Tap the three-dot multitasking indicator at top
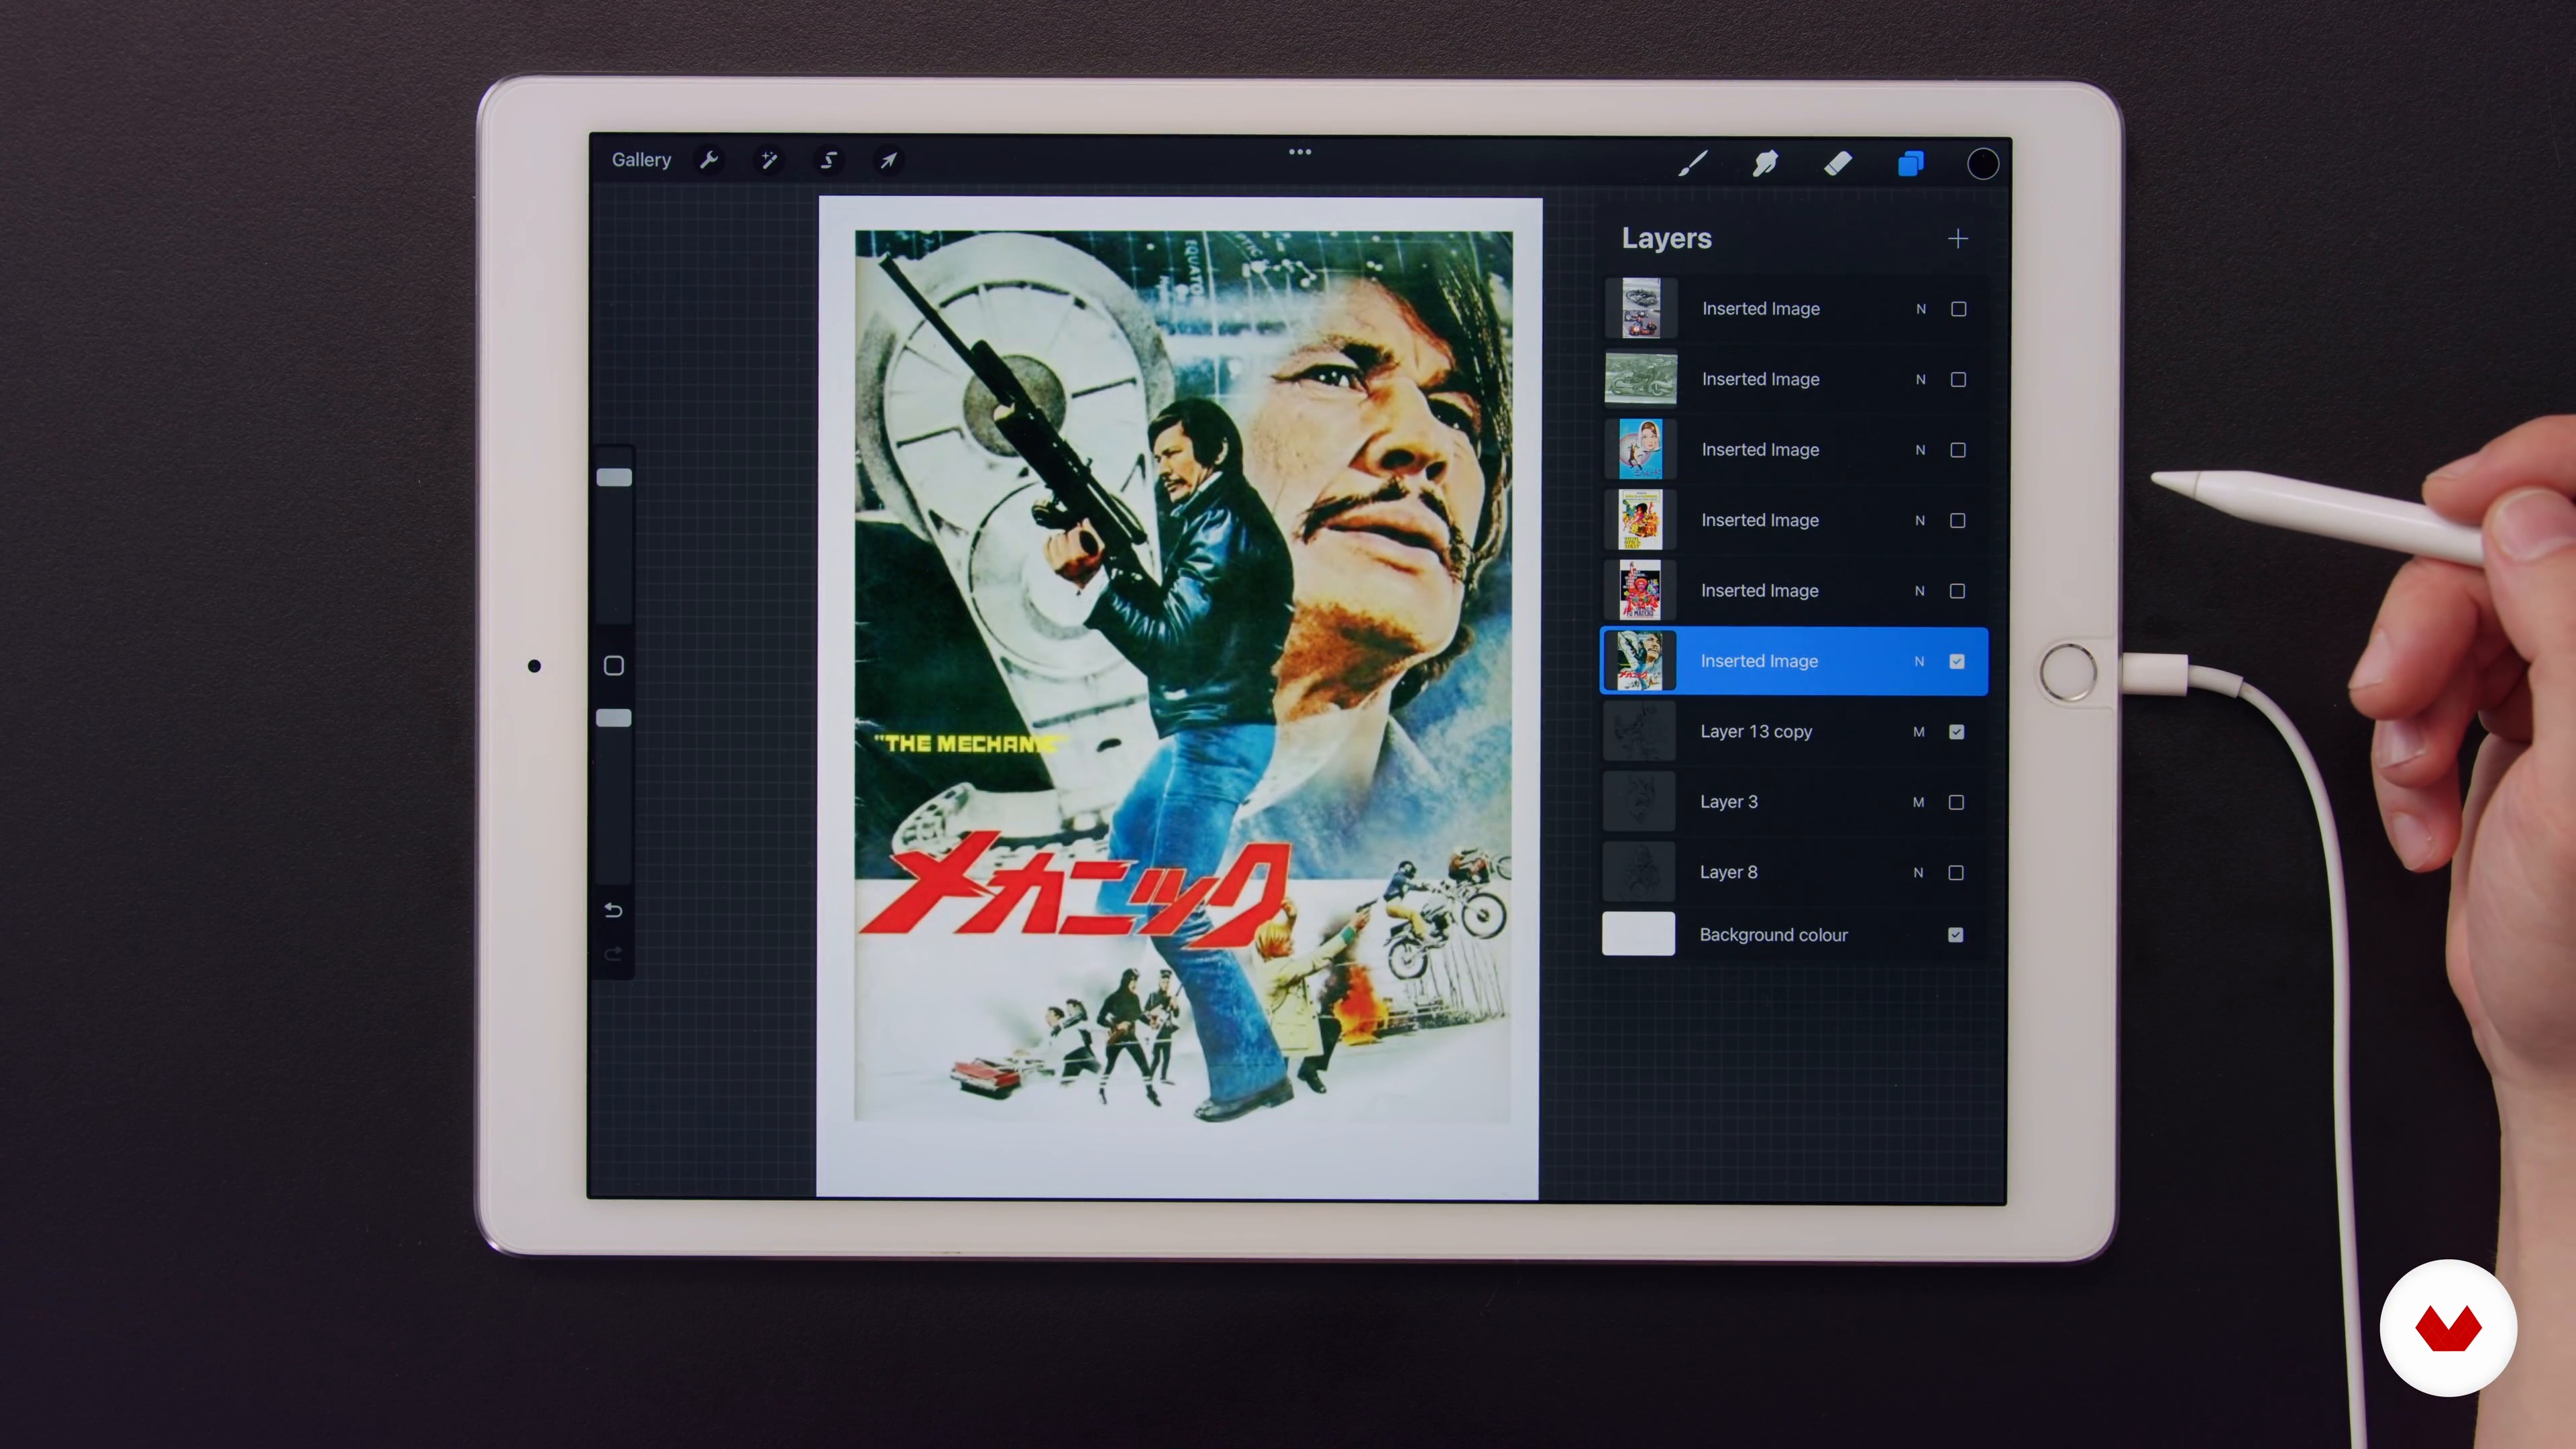 [x=1300, y=152]
